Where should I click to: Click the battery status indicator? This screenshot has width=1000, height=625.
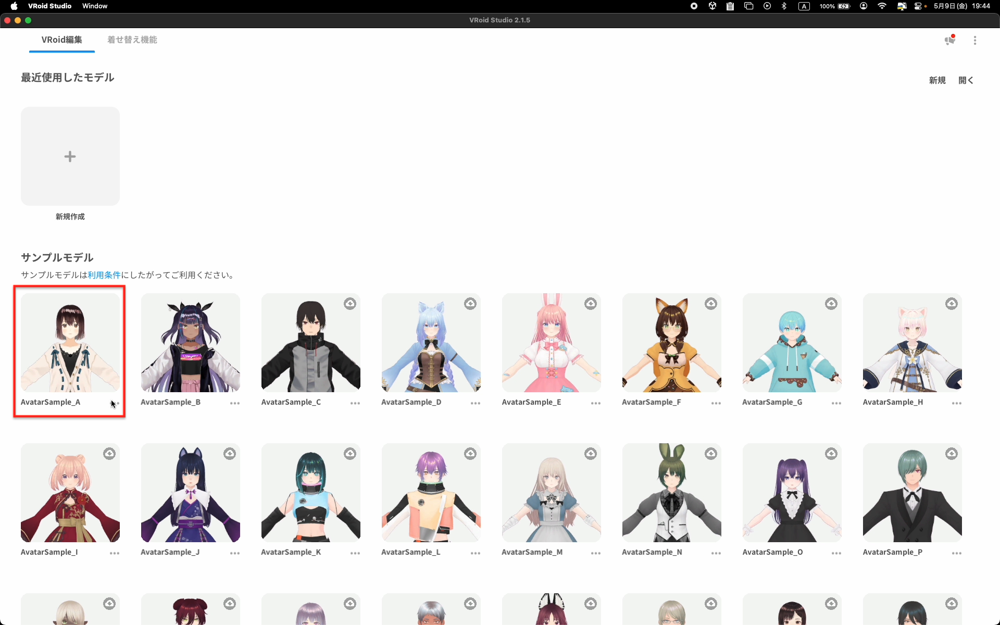(835, 6)
